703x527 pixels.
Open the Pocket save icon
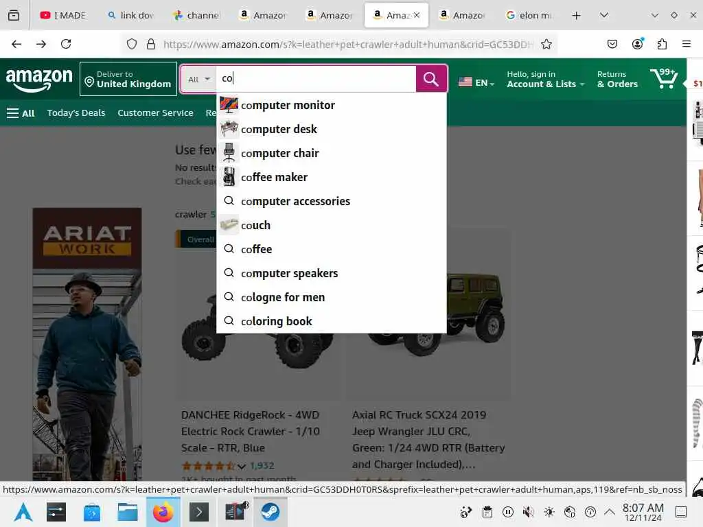pyautogui.click(x=612, y=44)
